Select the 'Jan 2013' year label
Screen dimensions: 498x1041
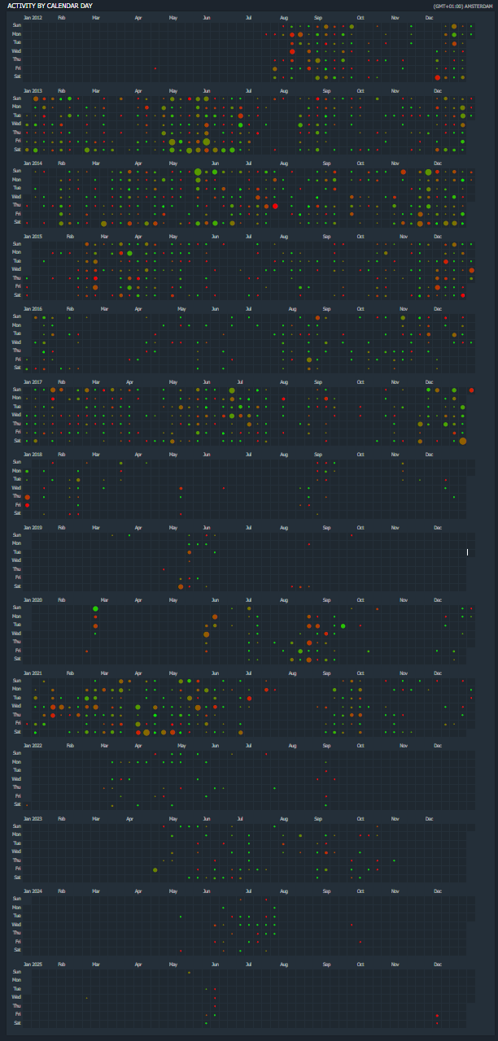(x=33, y=90)
